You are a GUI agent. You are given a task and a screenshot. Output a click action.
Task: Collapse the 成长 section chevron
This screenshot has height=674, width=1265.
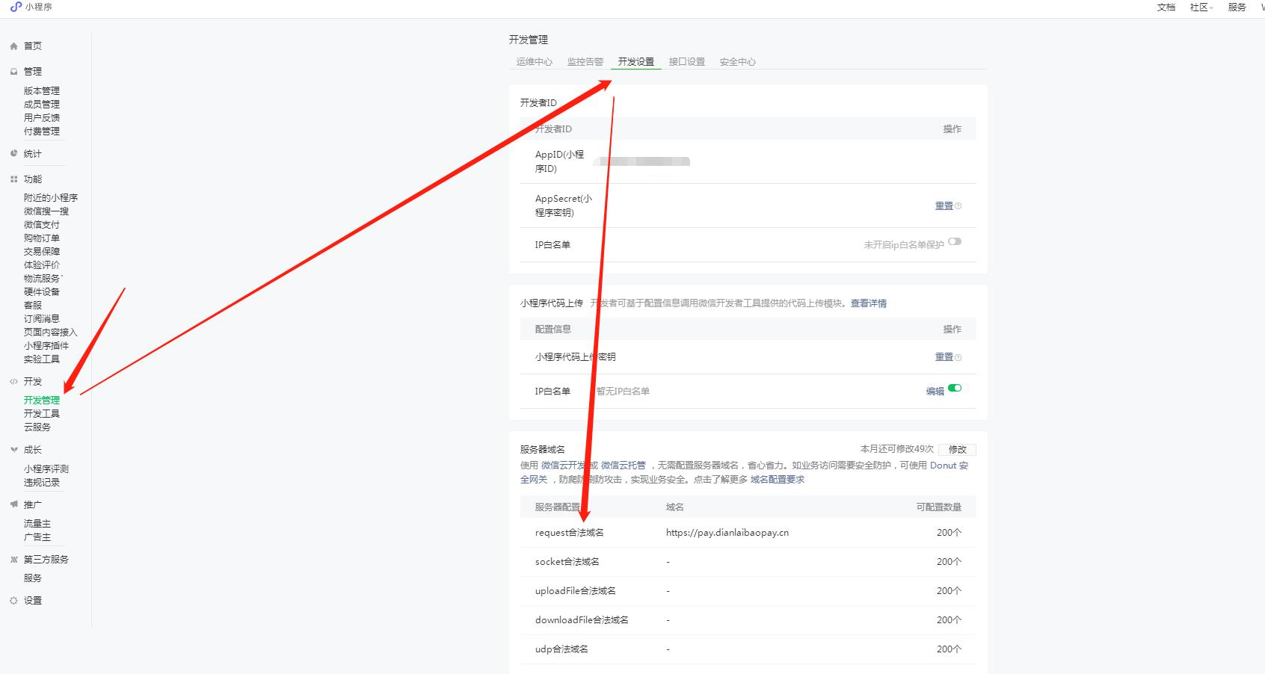13,450
